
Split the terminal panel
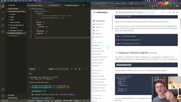point(76,69)
